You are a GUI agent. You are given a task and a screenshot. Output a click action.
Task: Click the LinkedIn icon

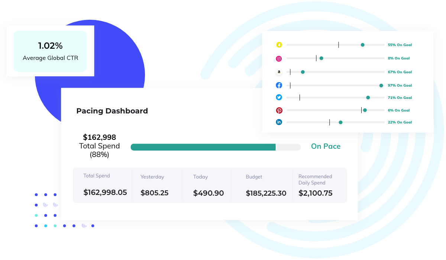tap(279, 122)
